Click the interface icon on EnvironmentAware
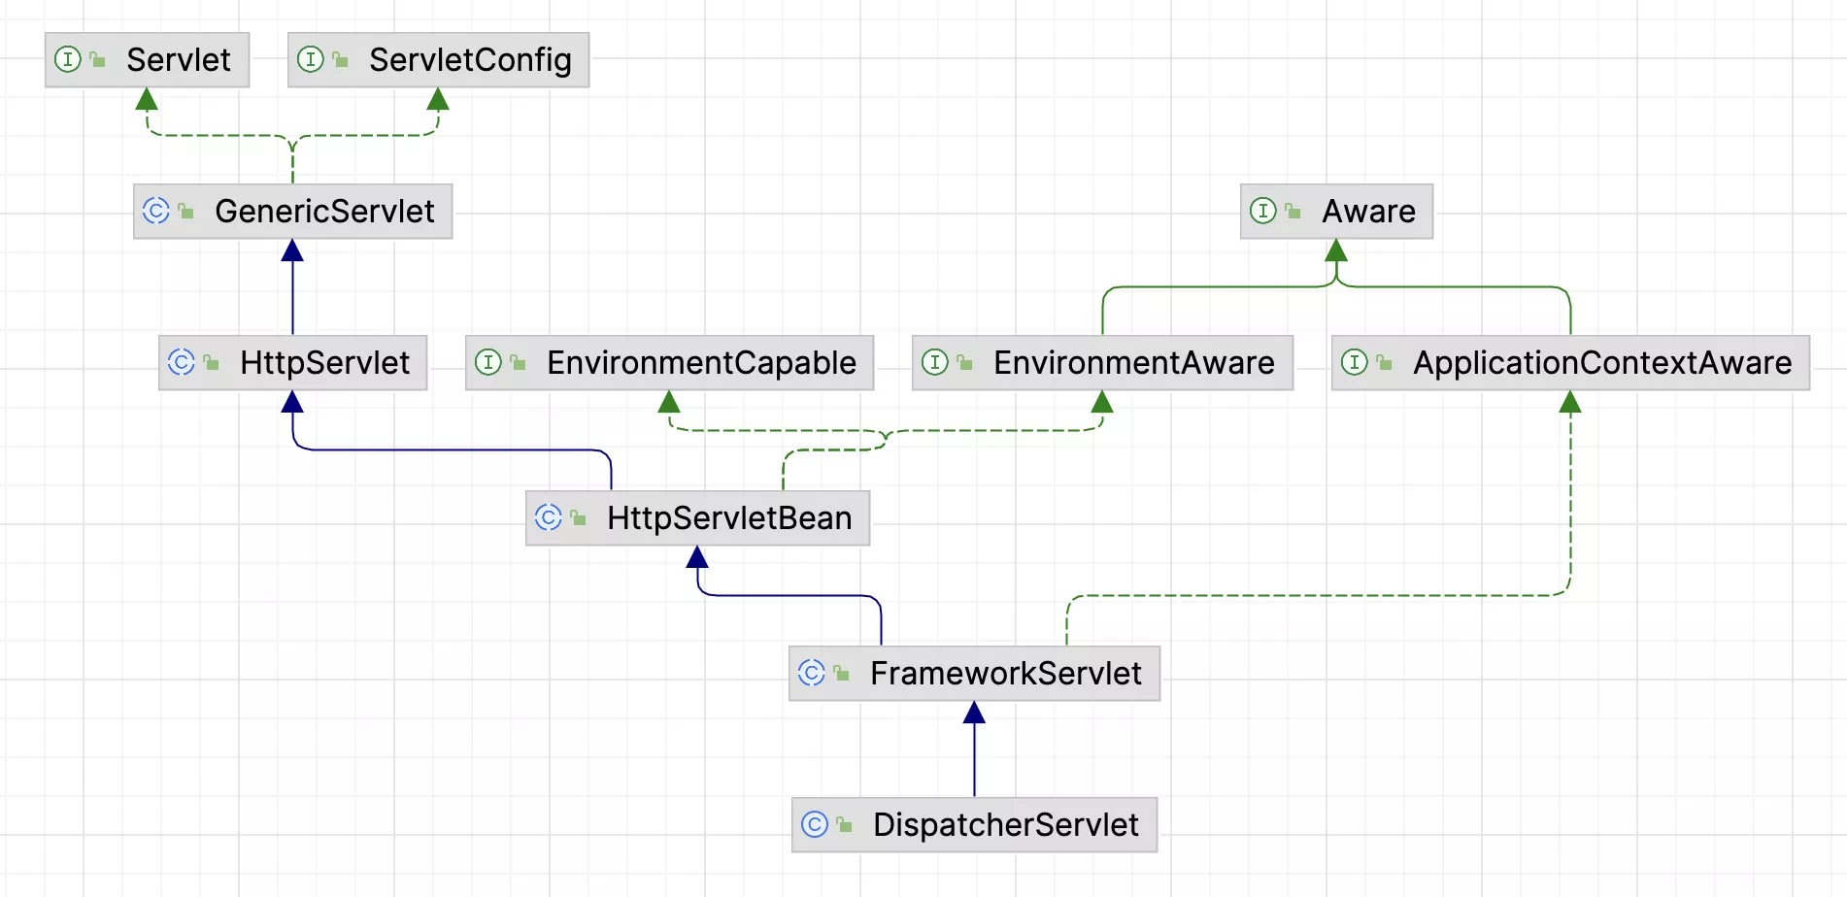 pos(935,362)
